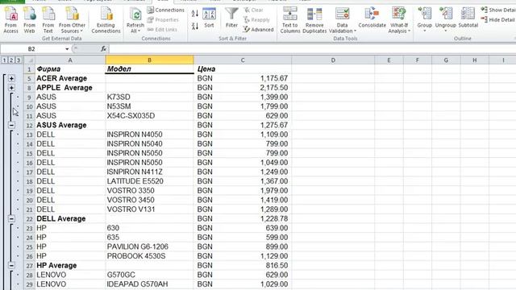
Task: Select the INSPIRON N4050 cell
Action: pyautogui.click(x=149, y=135)
